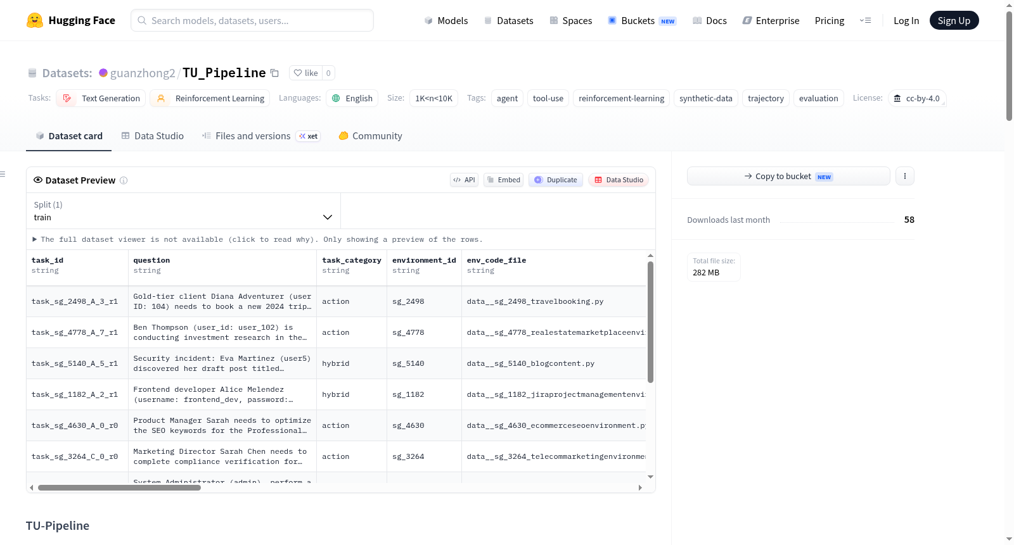Click the table scroll-left arrow
Viewport: 1014px width, 545px height.
point(32,487)
